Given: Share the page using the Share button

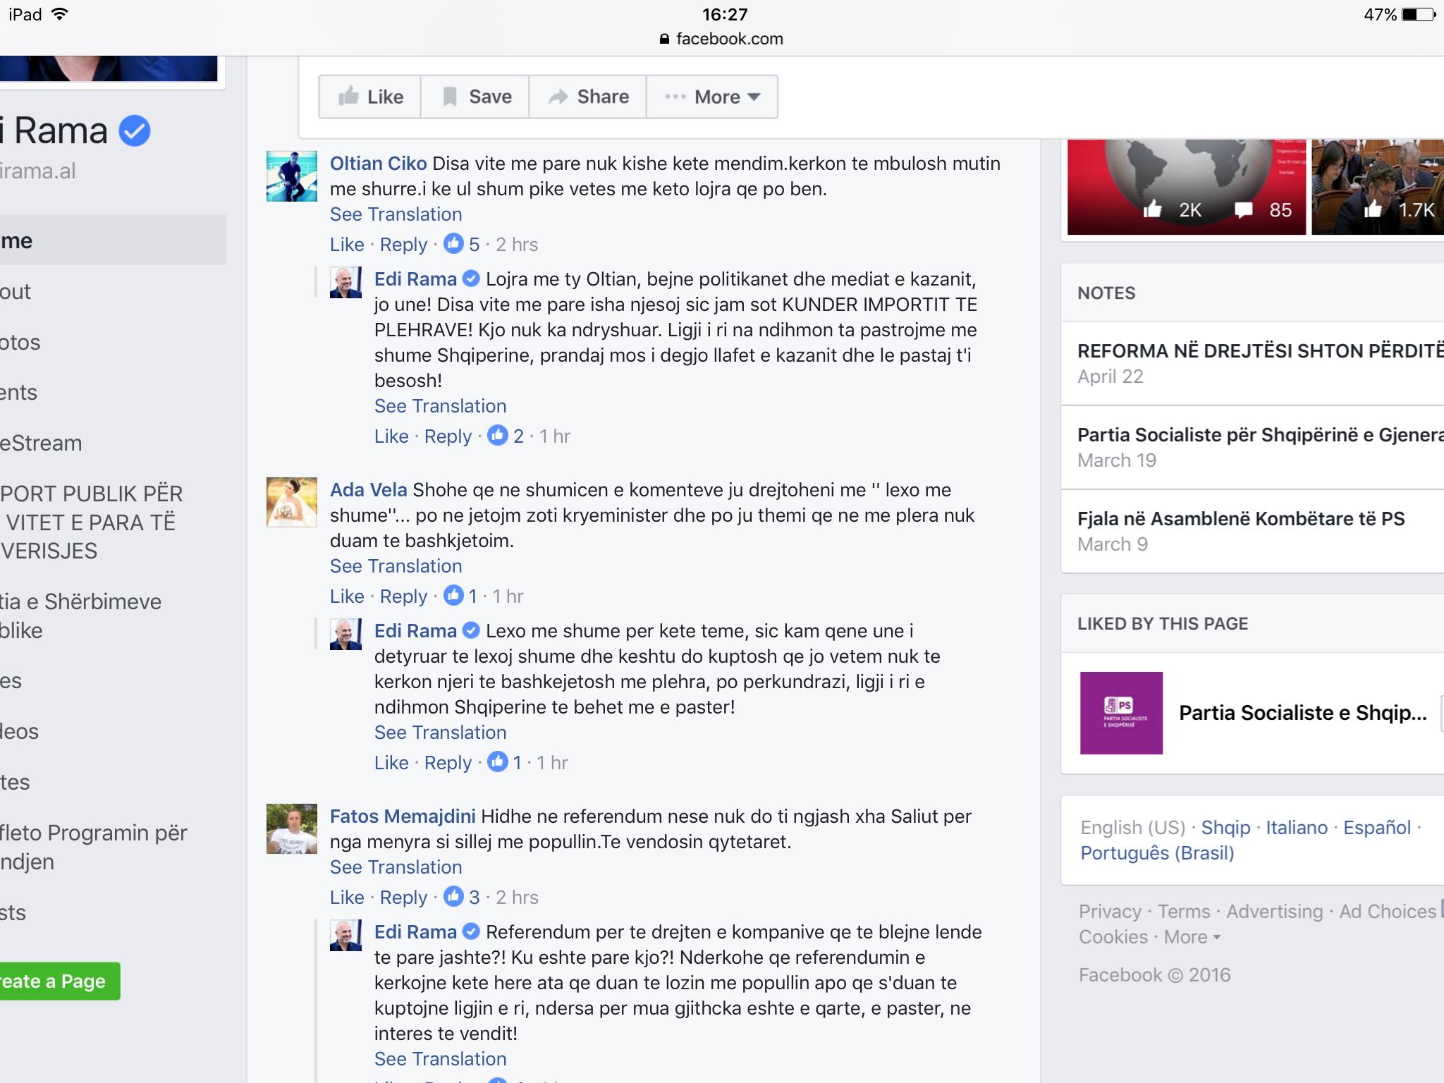Looking at the screenshot, I should (x=588, y=97).
